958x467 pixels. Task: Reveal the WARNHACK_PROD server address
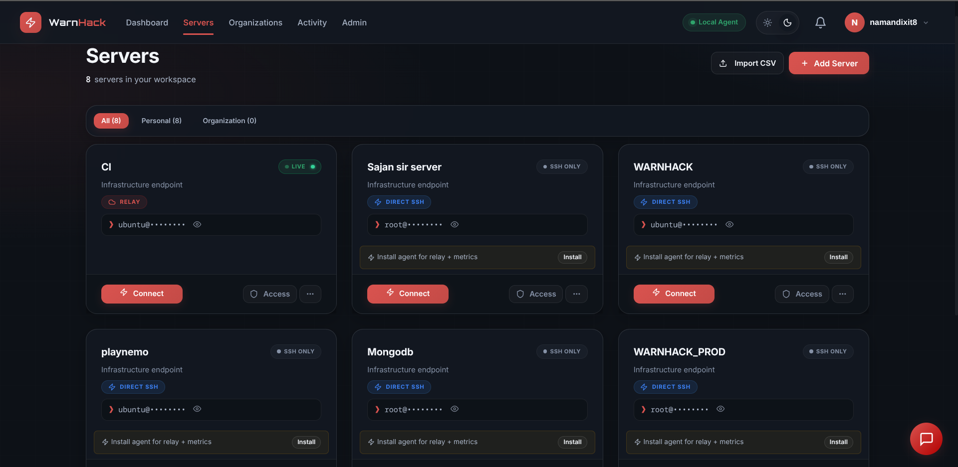720,409
